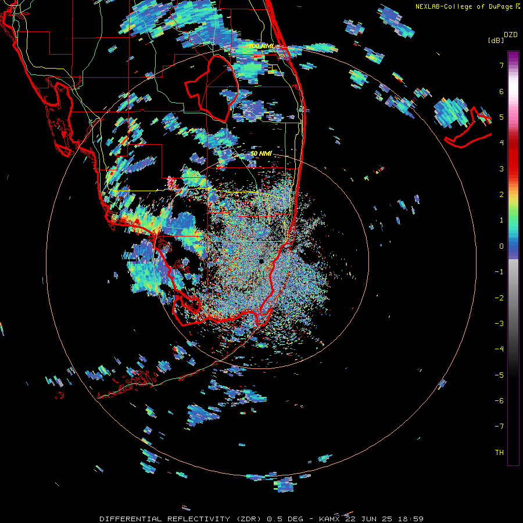Click the 100 NMI range ring label
Viewport: 523px width, 523px height.
[x=261, y=46]
